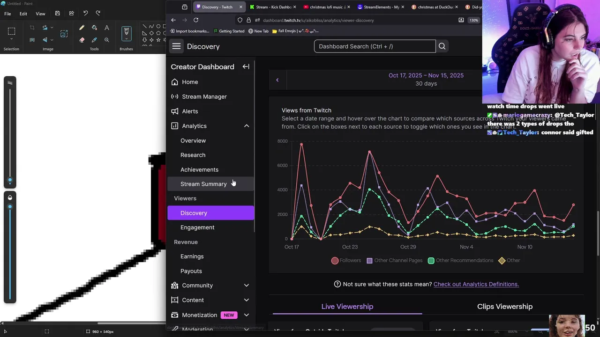Click the Flip image icon in Paint
The image size is (600, 337).
pos(45,40)
